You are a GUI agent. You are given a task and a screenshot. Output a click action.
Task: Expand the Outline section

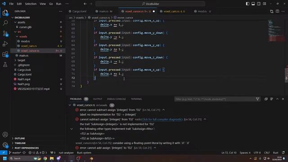(20, 138)
